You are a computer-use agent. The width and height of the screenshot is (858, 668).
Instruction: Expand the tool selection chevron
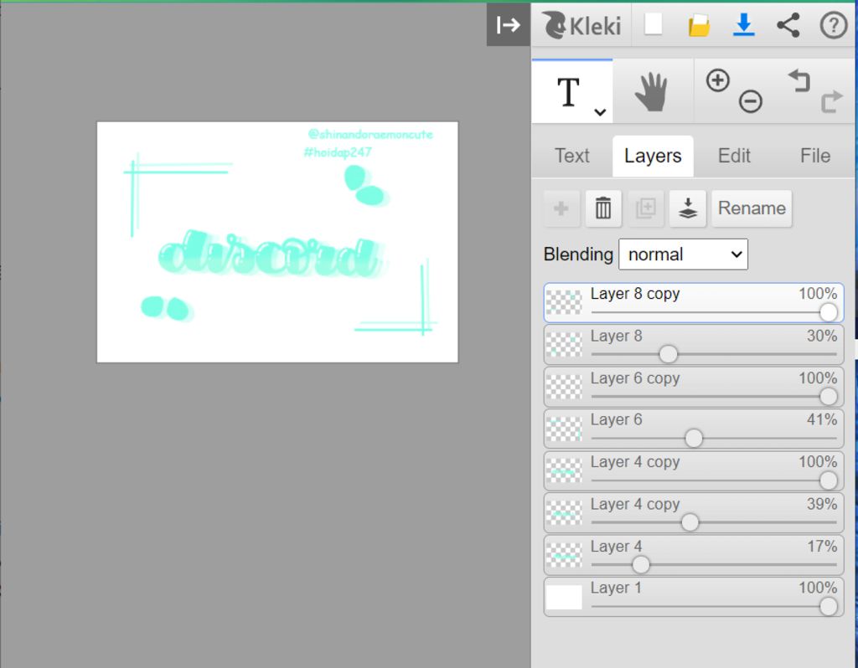tap(600, 112)
